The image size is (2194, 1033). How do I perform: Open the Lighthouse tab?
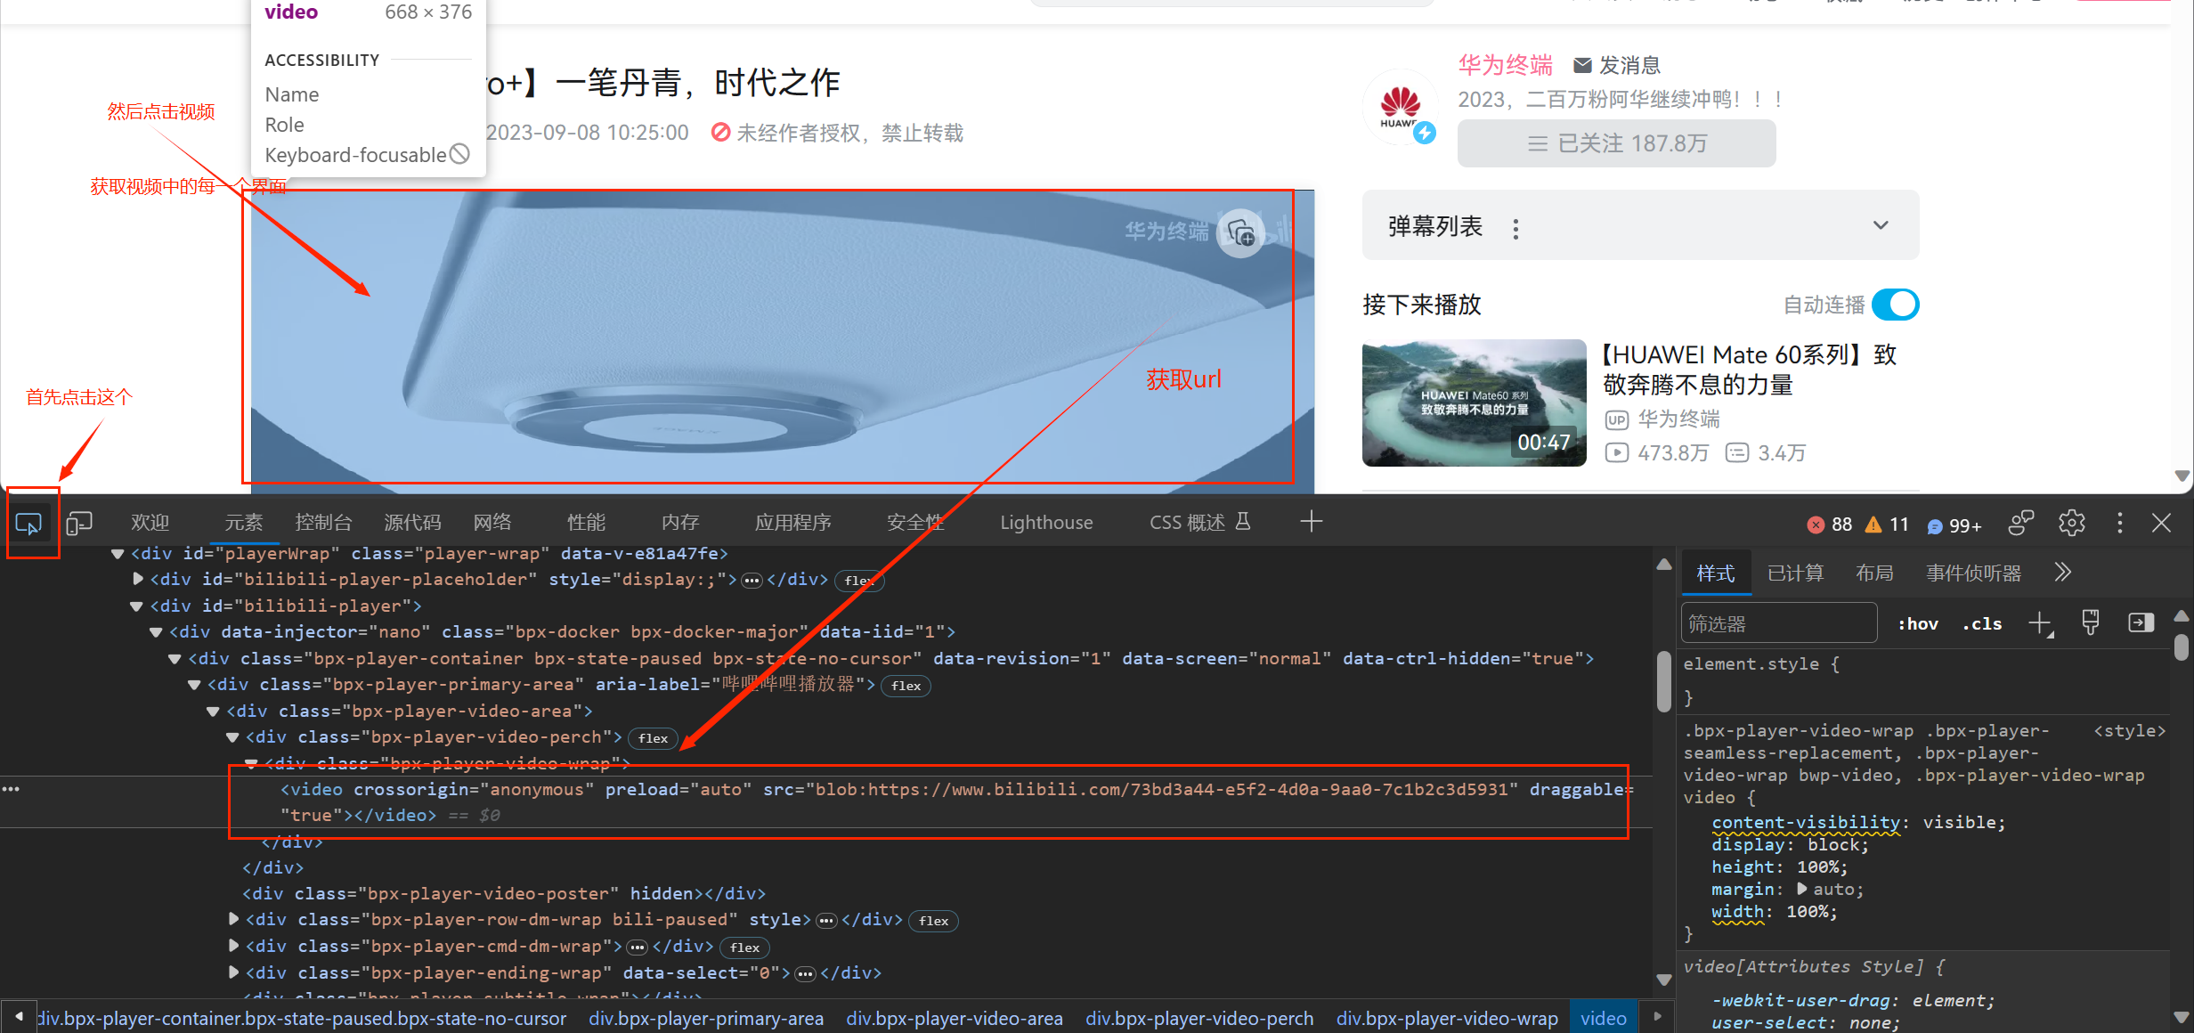(x=1046, y=523)
